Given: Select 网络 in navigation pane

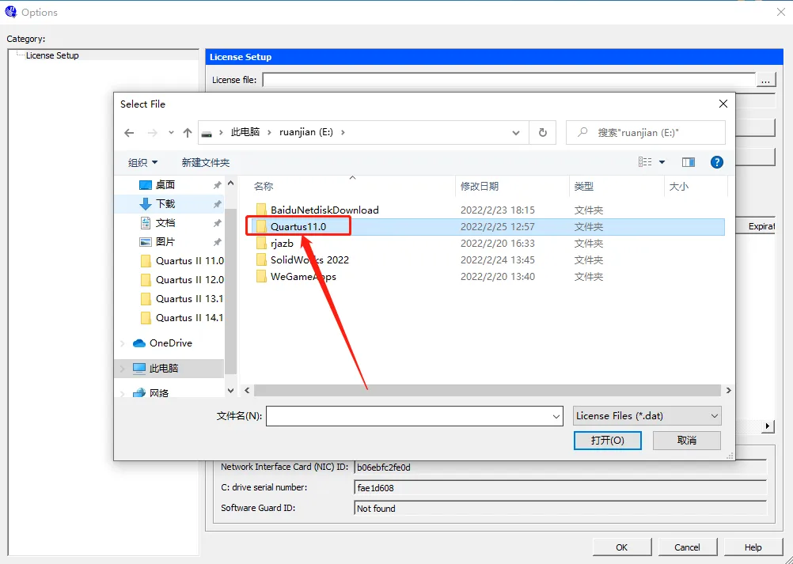Looking at the screenshot, I should [158, 392].
